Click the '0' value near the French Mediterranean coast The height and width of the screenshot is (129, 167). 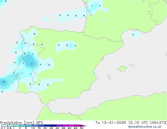pyautogui.click(x=133, y=34)
